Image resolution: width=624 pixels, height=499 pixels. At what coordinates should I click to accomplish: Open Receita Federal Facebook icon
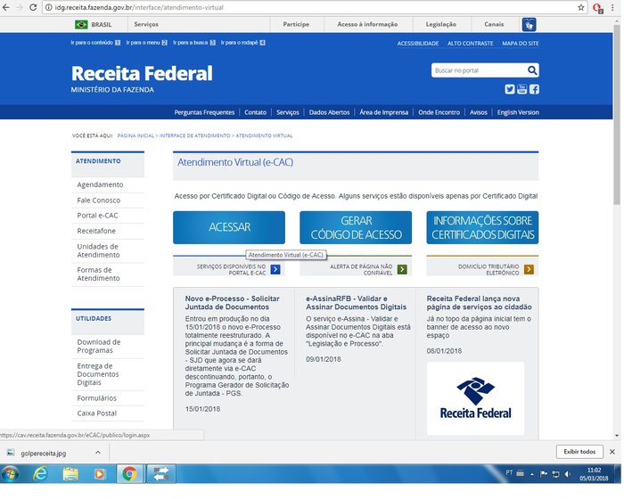click(x=534, y=89)
